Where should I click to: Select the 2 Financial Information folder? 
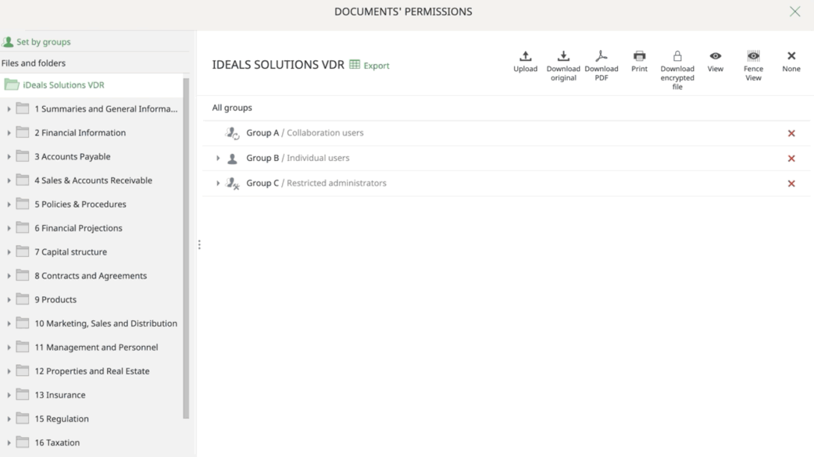80,133
